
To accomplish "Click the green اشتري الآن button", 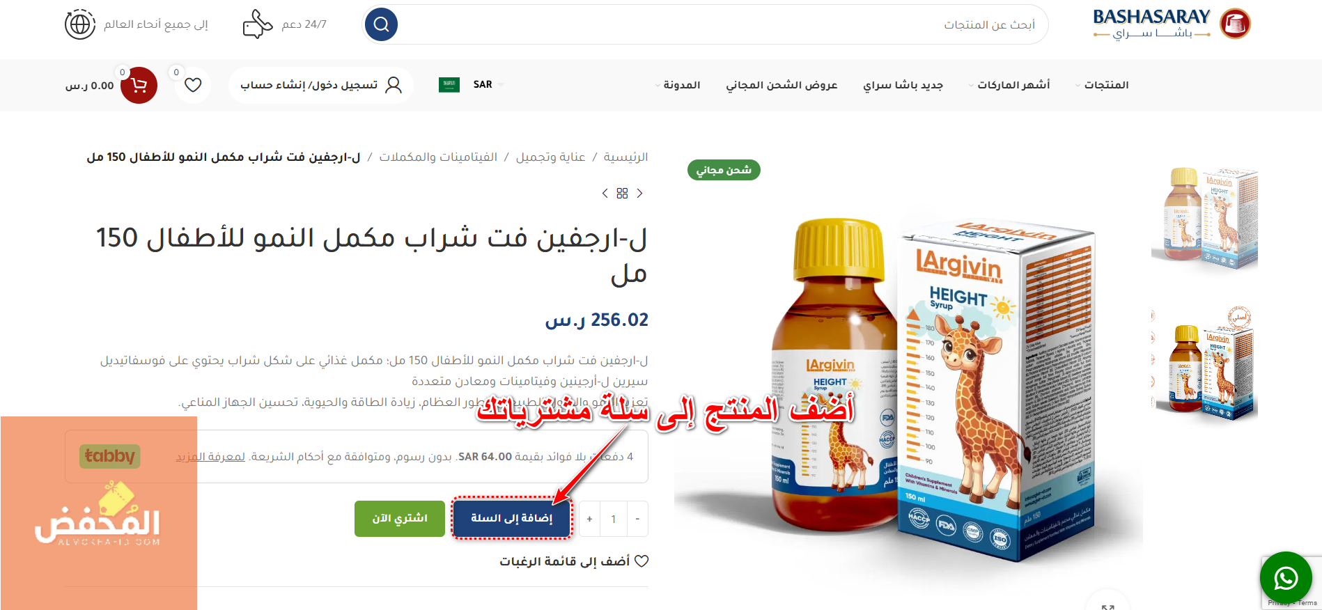I will click(400, 519).
